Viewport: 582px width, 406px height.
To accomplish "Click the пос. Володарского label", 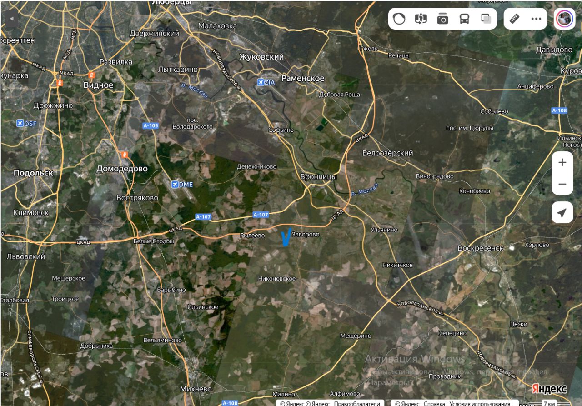I will point(193,123).
